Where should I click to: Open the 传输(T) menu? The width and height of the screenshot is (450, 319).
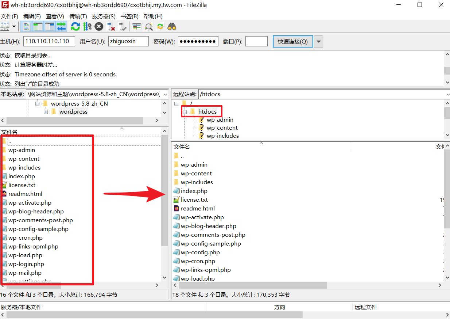click(x=78, y=16)
